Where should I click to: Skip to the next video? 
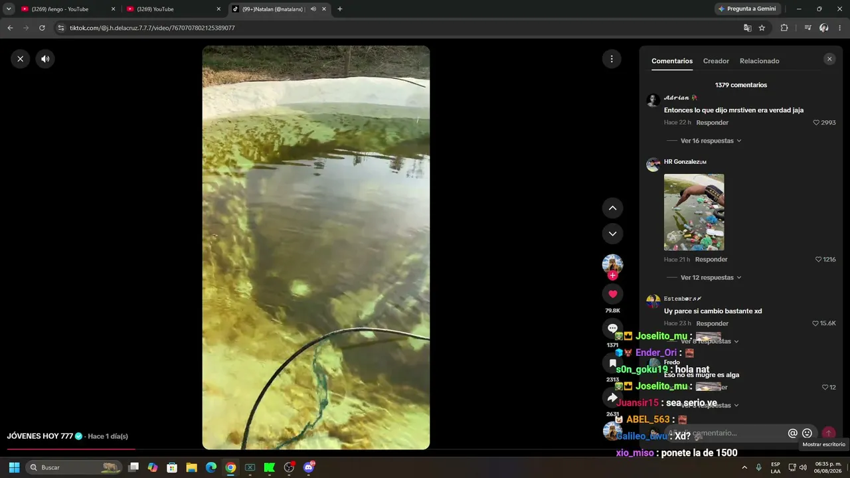click(612, 234)
